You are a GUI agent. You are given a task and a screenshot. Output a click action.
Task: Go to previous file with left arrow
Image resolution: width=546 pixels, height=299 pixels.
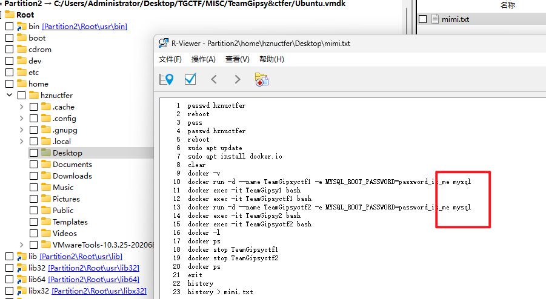coord(214,80)
